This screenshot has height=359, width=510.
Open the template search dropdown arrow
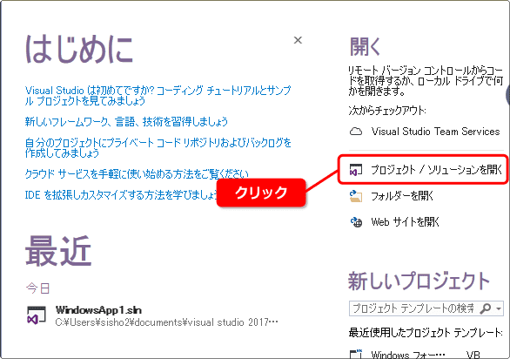[499, 308]
